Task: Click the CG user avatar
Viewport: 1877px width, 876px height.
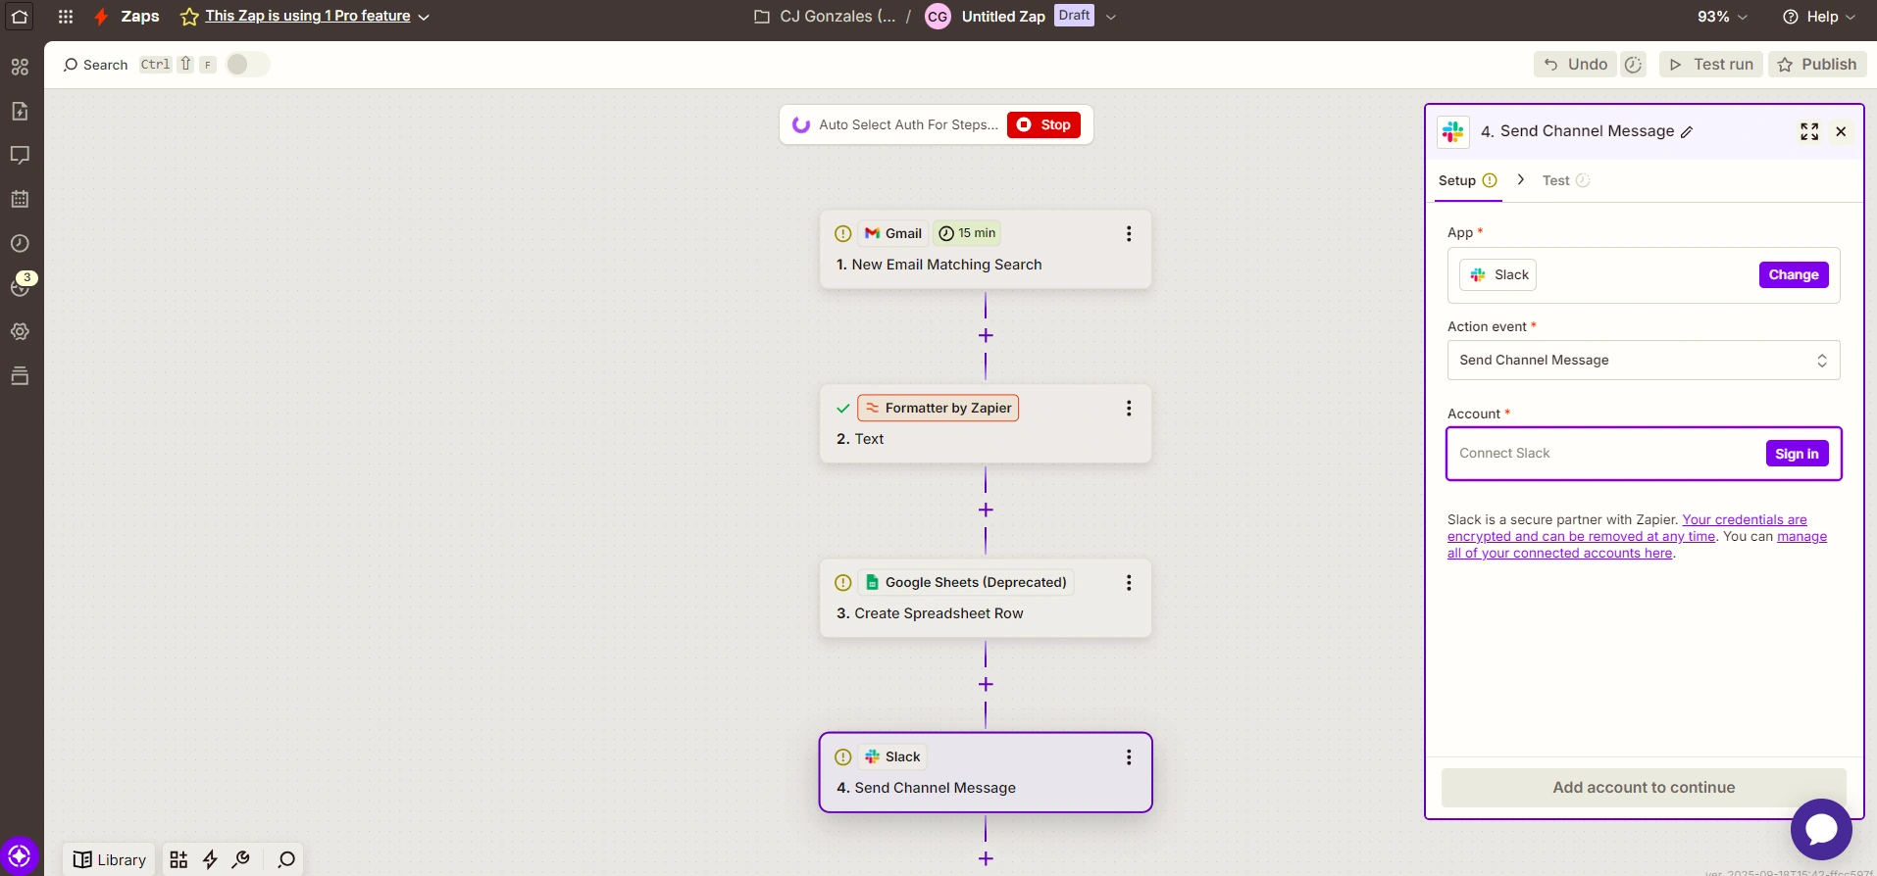Action: [x=938, y=17]
